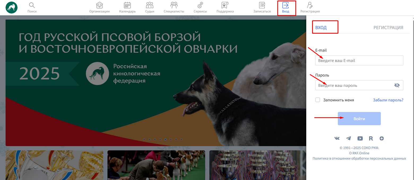The image size is (414, 180).
Task: Open the Поддержка support icon
Action: pos(225,5)
